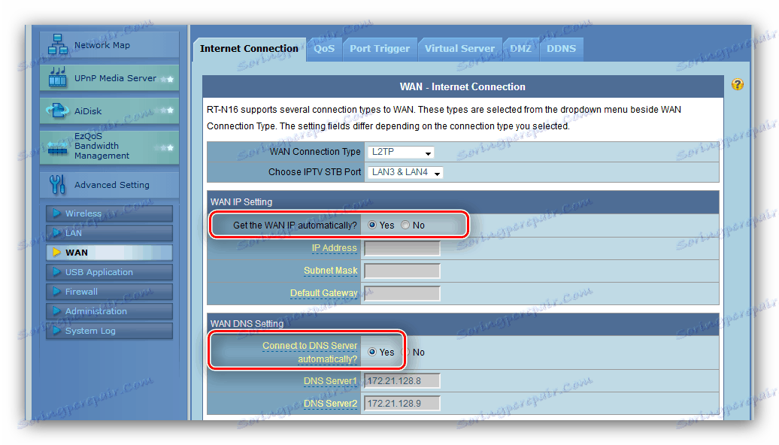
Task: Click the DNS Server2 help link
Action: 330,403
